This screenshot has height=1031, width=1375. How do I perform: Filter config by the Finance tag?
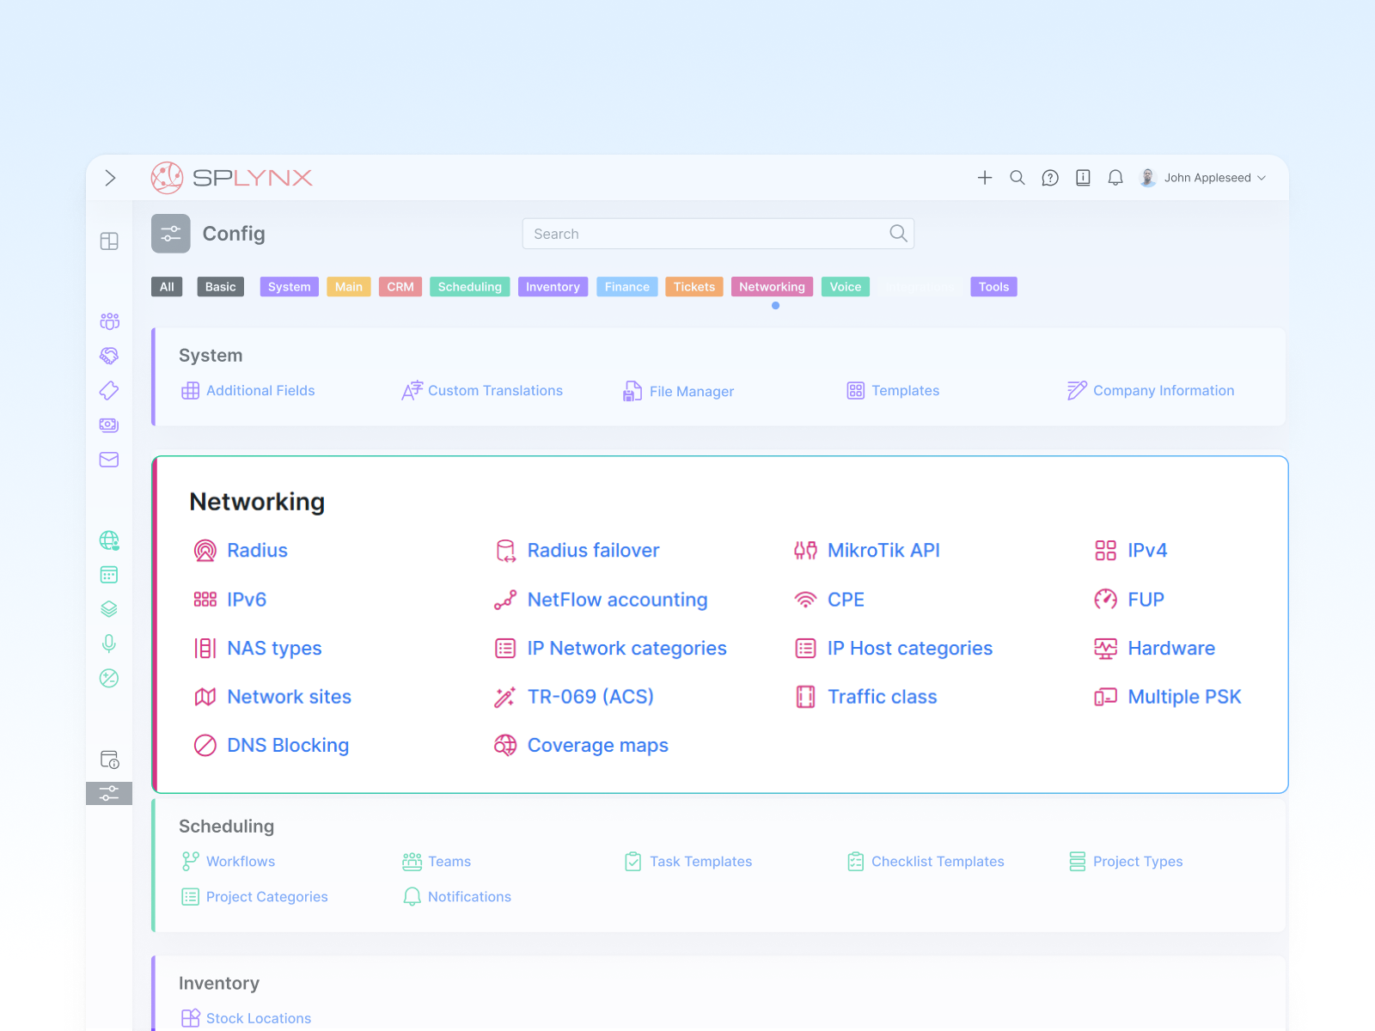click(626, 287)
